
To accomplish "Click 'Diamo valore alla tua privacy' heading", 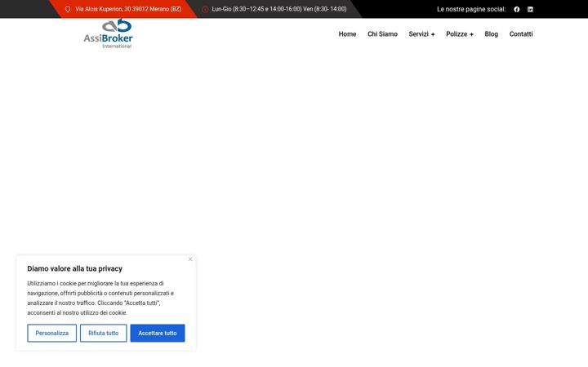I will pyautogui.click(x=74, y=268).
